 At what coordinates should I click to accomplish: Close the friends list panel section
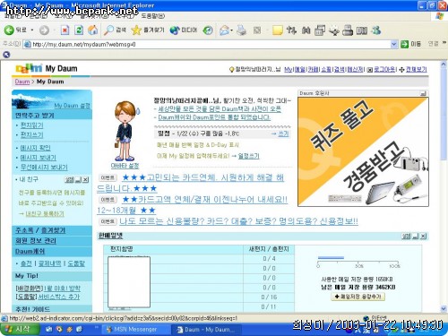click(86, 179)
